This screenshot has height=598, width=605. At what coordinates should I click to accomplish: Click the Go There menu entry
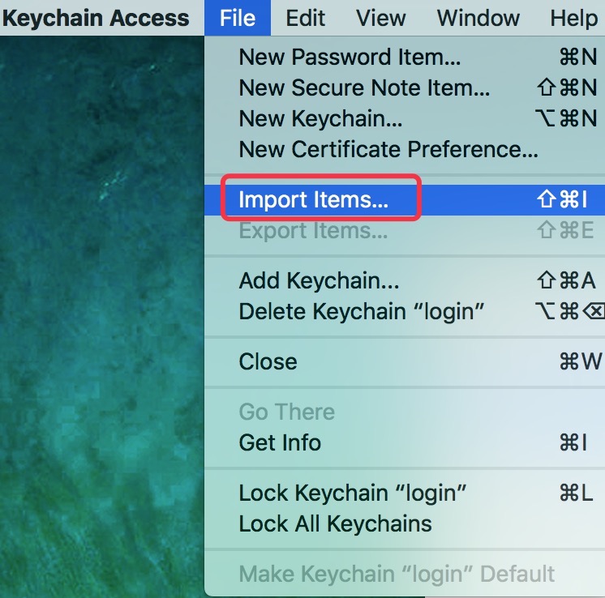pyautogui.click(x=286, y=412)
